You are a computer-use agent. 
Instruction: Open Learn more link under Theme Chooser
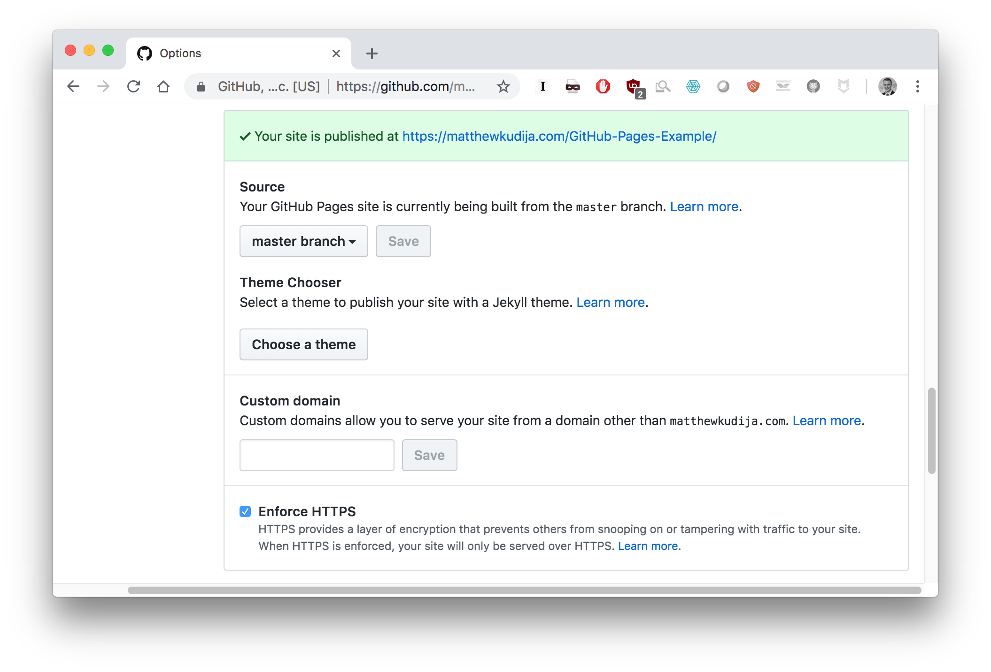pyautogui.click(x=611, y=303)
